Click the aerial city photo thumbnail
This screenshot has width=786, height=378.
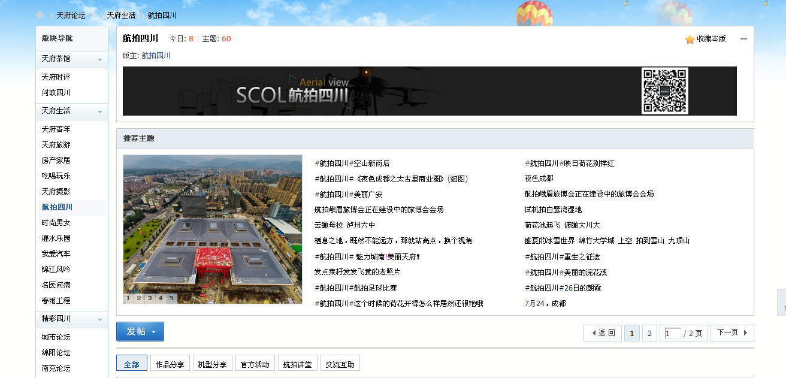(212, 225)
